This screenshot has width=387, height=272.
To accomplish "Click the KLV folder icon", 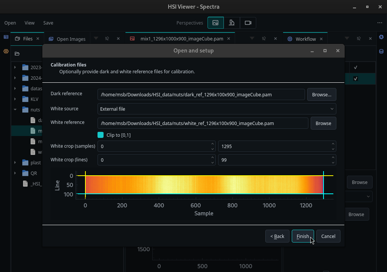I will click(x=25, y=99).
